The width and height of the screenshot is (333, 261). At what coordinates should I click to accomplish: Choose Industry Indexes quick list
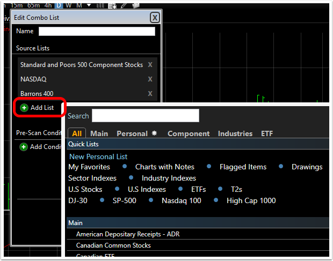click(169, 178)
